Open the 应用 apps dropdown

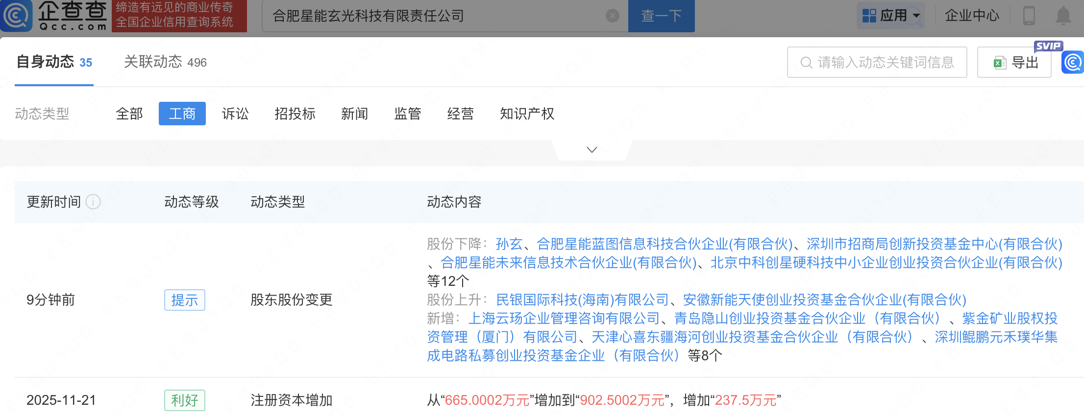891,16
